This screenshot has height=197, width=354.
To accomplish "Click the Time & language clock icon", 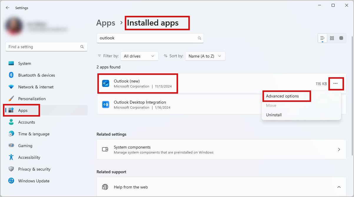I will (x=11, y=134).
